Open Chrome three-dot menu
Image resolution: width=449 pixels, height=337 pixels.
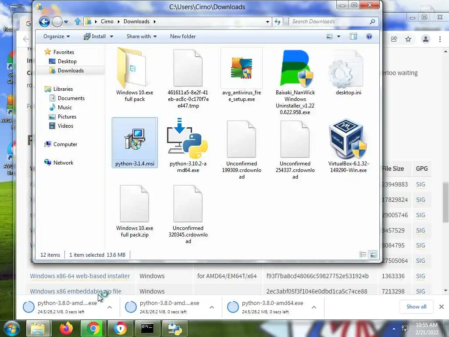440,39
